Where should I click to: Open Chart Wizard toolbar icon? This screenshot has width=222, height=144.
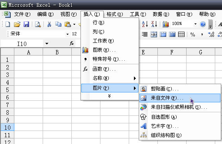coord(166,24)
